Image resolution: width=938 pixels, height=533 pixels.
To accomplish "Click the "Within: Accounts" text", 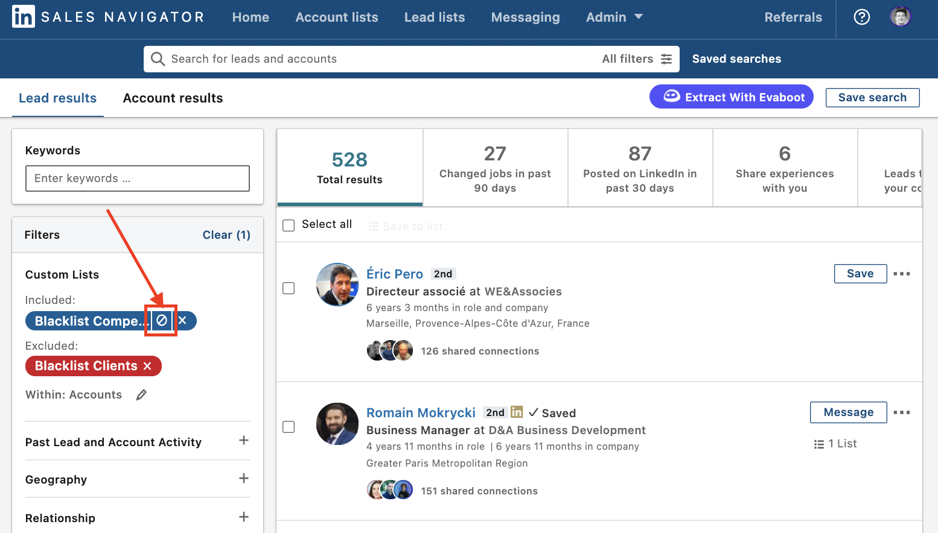I will coord(74,395).
